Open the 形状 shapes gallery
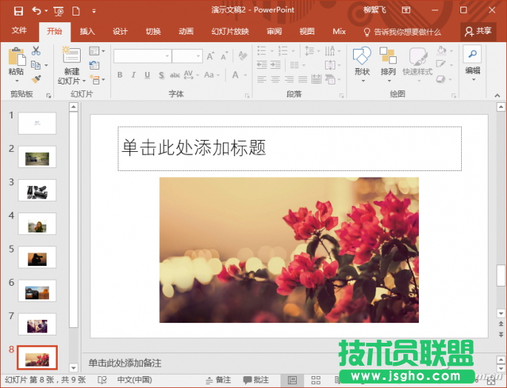 click(x=362, y=56)
